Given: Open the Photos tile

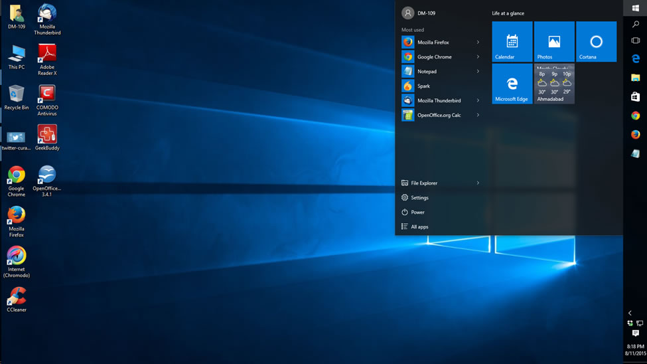Looking at the screenshot, I should [554, 42].
